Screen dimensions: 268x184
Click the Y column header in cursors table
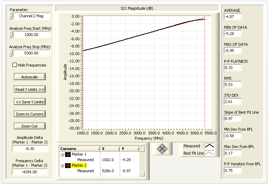[129, 149]
